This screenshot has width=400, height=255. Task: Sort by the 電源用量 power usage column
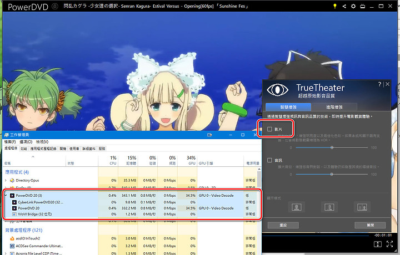253,160
